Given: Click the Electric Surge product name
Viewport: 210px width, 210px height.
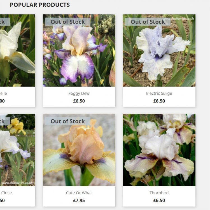Looking at the screenshot, I should click(159, 93).
